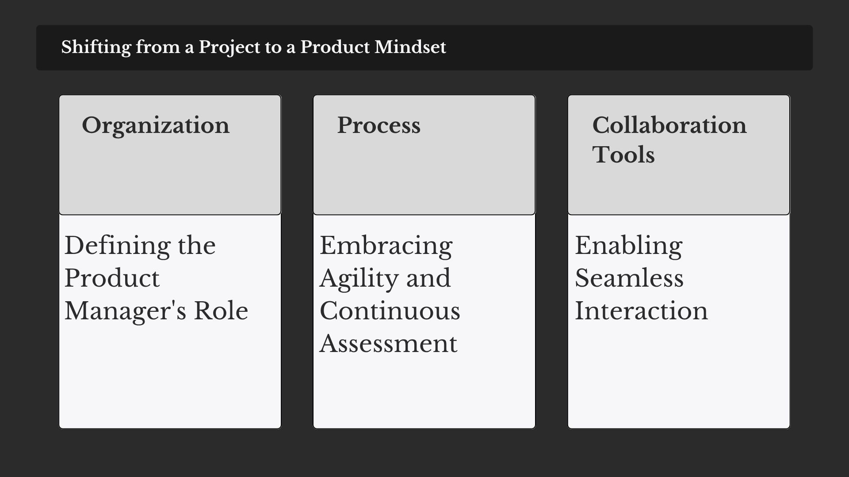849x477 pixels.
Task: Click the word "Embracing" in Process card
Action: pos(386,246)
